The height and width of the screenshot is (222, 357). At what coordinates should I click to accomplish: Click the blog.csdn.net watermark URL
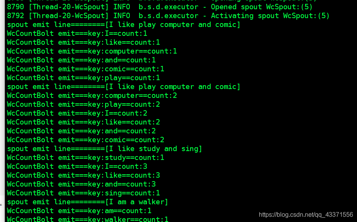[306, 215]
